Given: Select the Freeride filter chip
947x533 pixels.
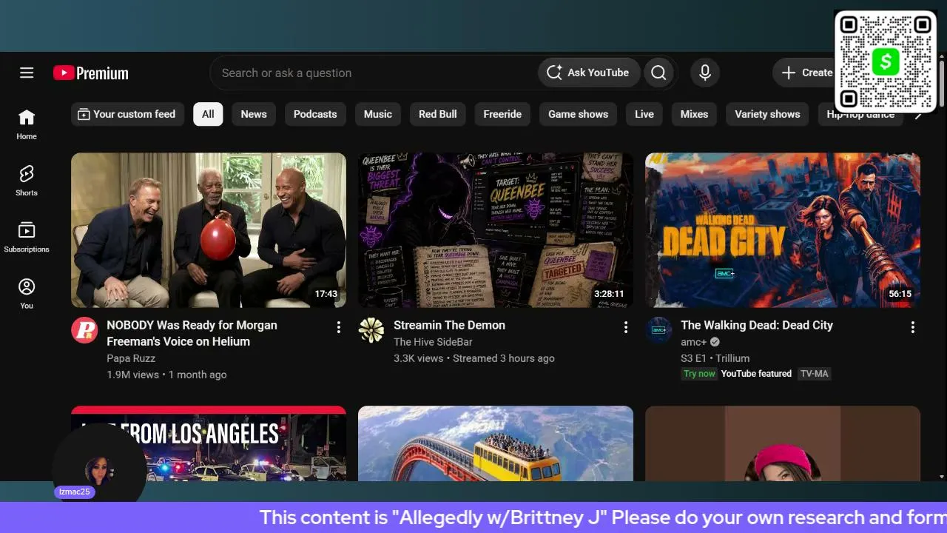Looking at the screenshot, I should coord(502,114).
